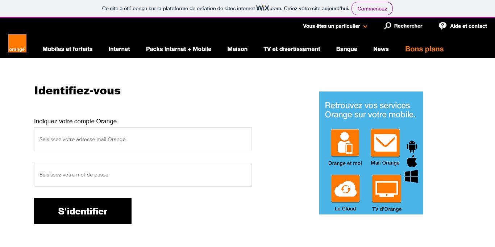This screenshot has height=247, width=495.
Task: Click the S'identifier button
Action: tap(83, 211)
